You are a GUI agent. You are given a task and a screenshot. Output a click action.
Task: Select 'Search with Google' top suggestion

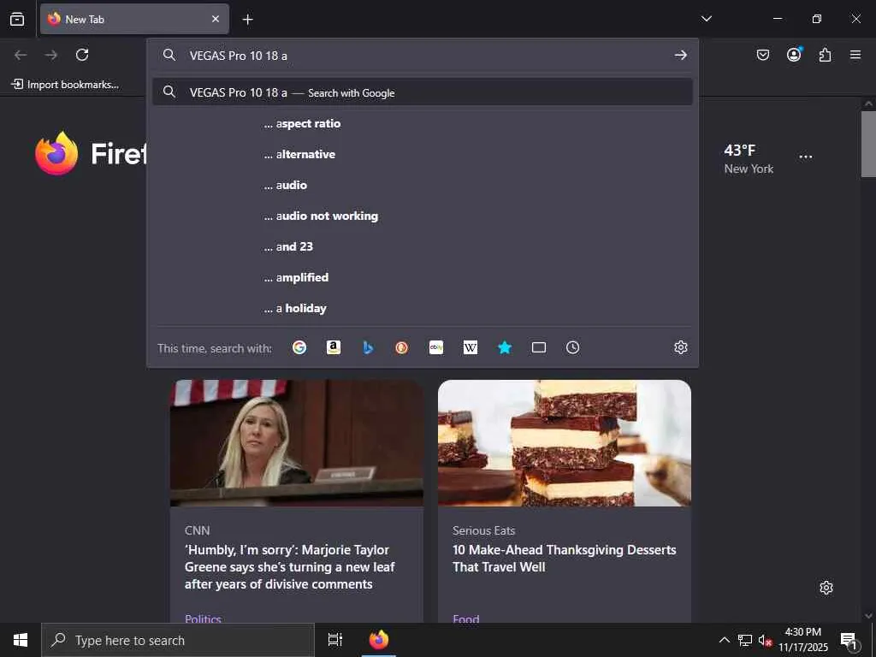coord(423,92)
